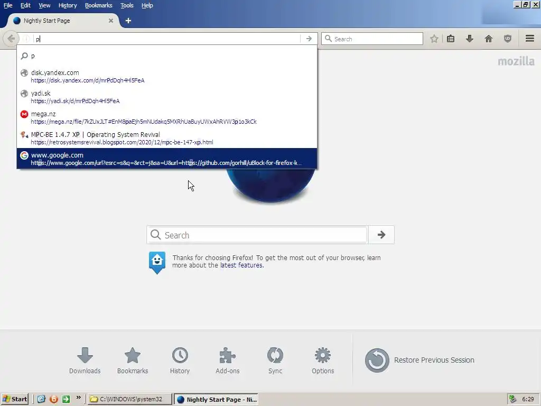
Task: Click the Go arrow in the address bar
Action: pos(309,39)
